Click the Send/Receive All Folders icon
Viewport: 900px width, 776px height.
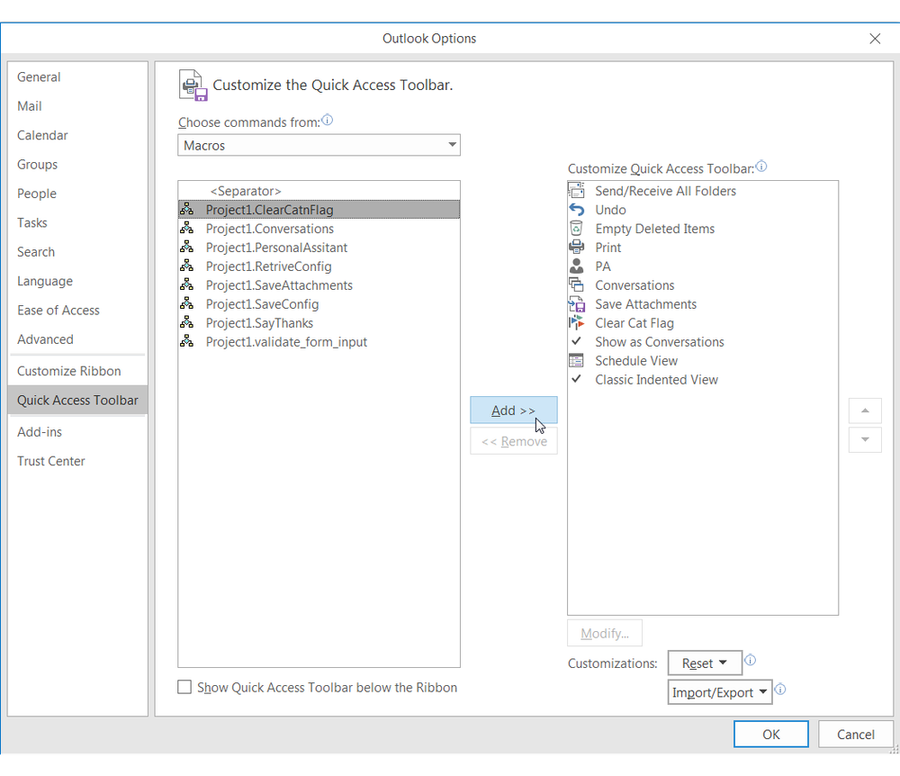[576, 191]
